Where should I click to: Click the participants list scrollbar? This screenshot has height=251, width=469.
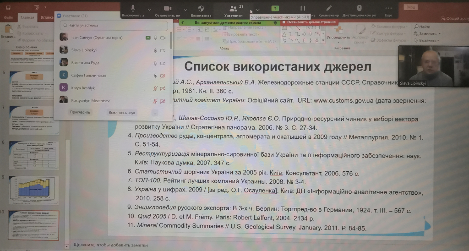click(x=171, y=41)
